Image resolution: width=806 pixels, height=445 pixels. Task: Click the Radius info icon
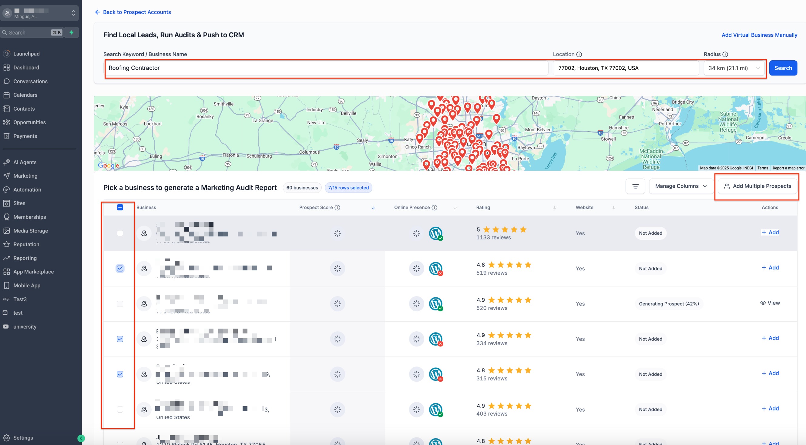point(725,55)
